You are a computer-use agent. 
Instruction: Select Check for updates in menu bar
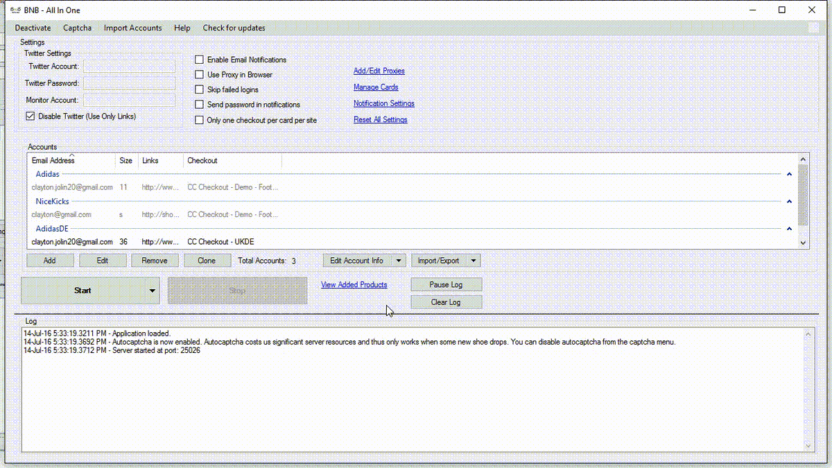pos(234,28)
